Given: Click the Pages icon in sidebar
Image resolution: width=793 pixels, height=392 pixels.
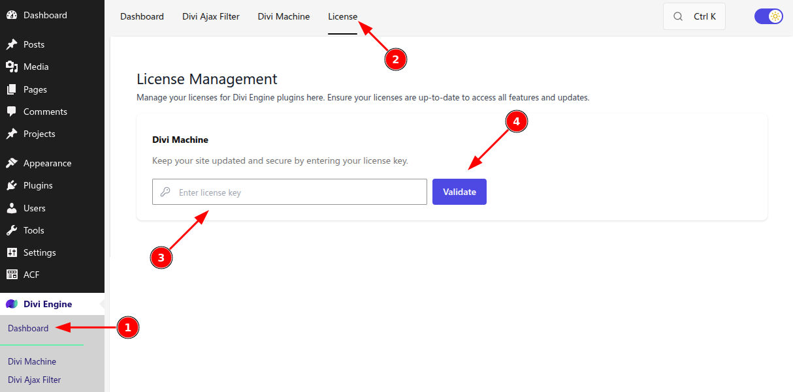Looking at the screenshot, I should 12,89.
